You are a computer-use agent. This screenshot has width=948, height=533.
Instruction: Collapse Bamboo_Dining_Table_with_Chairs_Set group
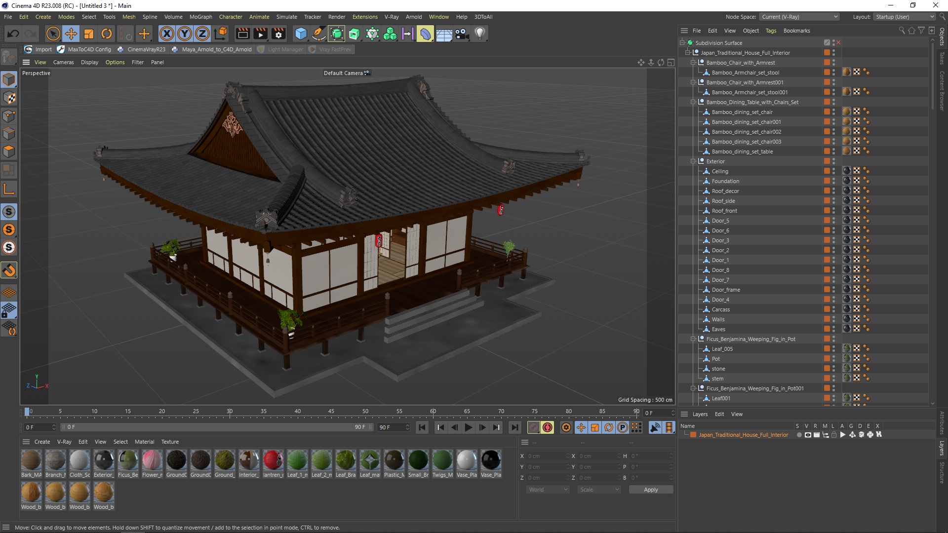point(693,102)
